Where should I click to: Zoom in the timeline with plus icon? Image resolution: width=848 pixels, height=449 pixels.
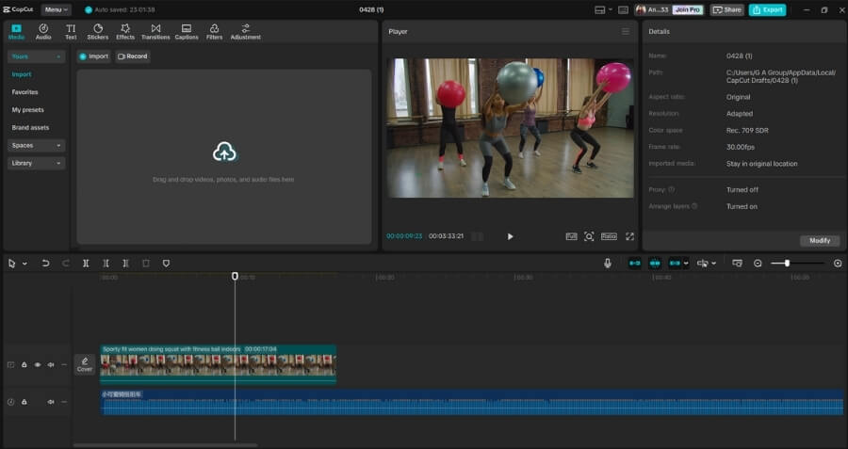click(x=838, y=264)
